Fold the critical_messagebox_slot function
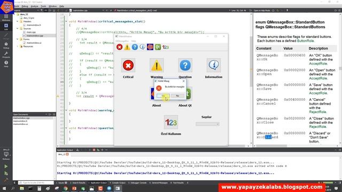The height and width of the screenshot is (192, 342). (x=66, y=21)
